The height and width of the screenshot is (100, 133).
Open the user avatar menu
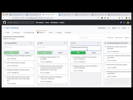click(128, 22)
